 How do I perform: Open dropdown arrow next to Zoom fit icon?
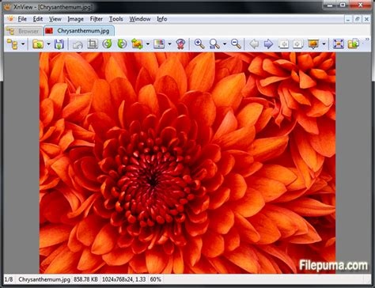pos(225,44)
